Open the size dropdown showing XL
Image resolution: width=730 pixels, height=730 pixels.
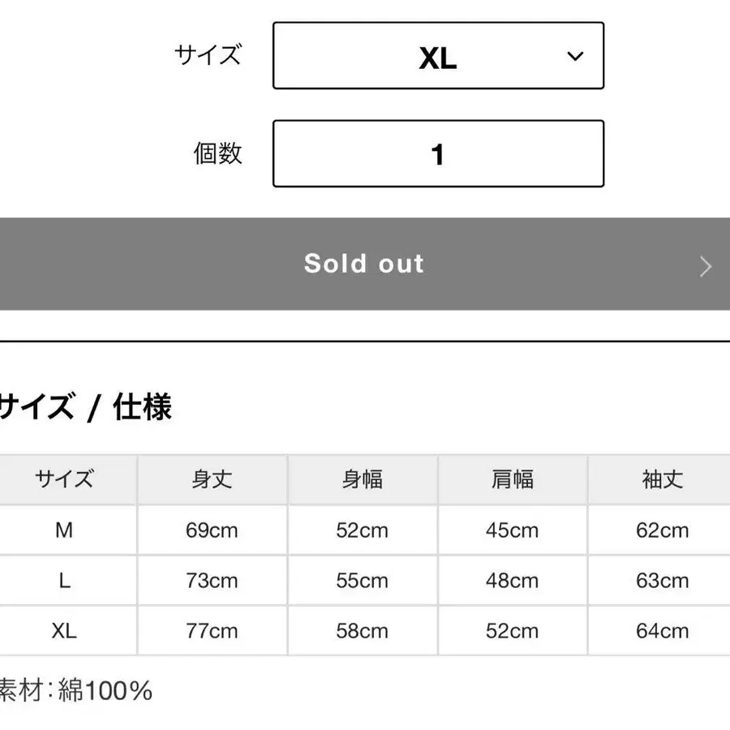pyautogui.click(x=438, y=56)
